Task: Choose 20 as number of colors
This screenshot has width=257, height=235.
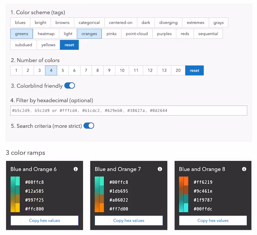Action: tap(178, 71)
